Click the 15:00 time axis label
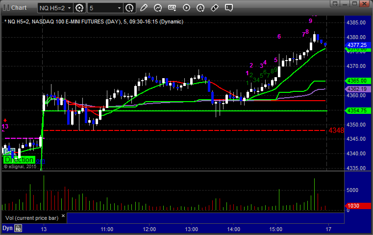This screenshot has height=235, width=373. (x=275, y=229)
